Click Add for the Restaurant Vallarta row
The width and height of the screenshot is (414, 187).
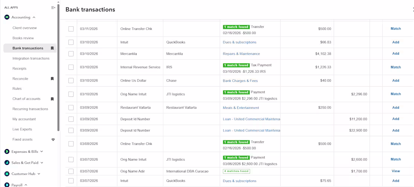point(396,107)
